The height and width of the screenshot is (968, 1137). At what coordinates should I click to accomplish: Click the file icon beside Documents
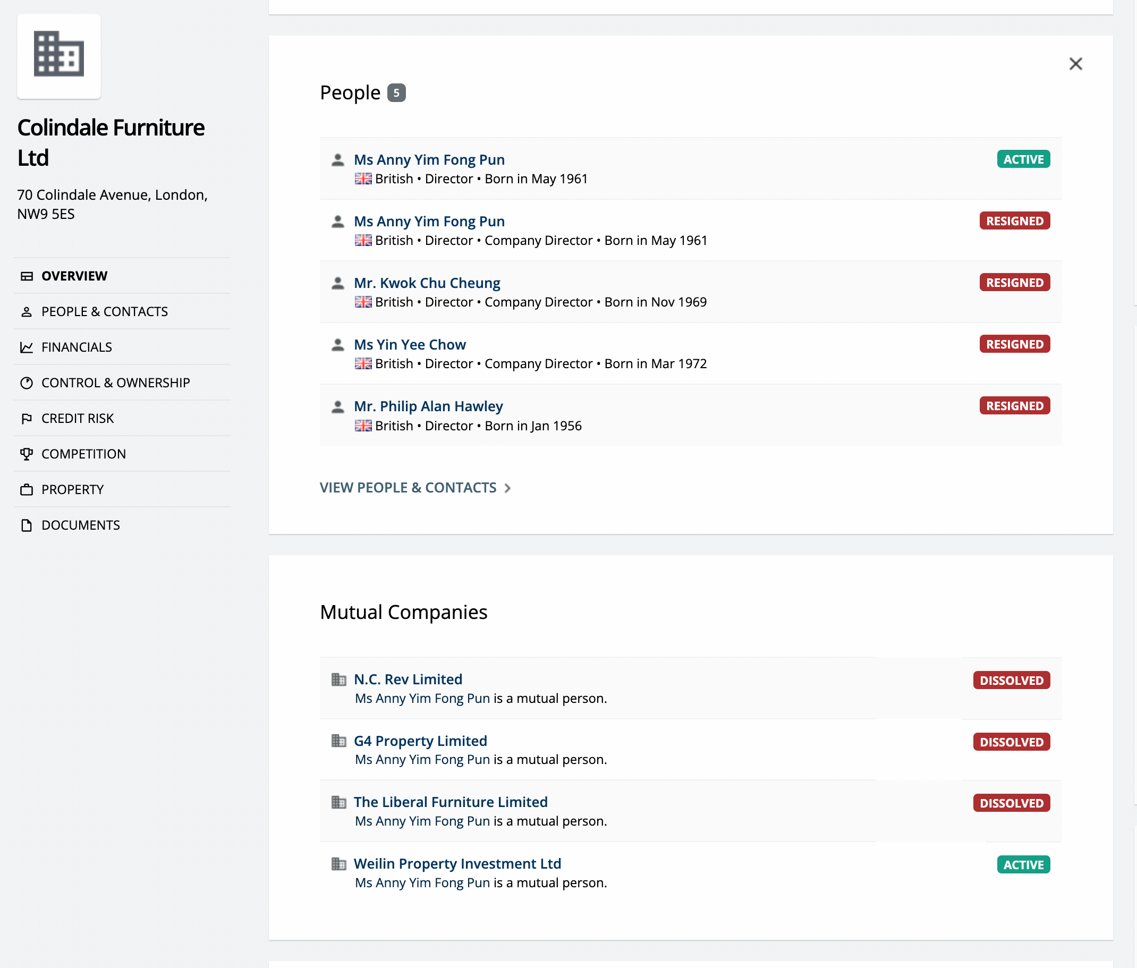tap(27, 525)
